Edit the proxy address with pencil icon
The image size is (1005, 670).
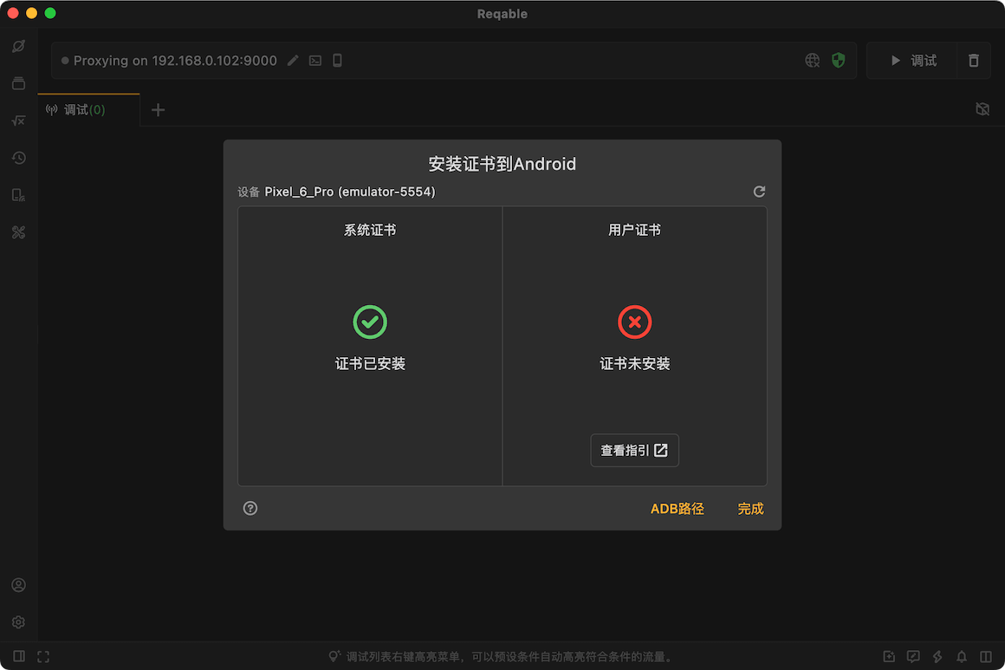coord(293,61)
